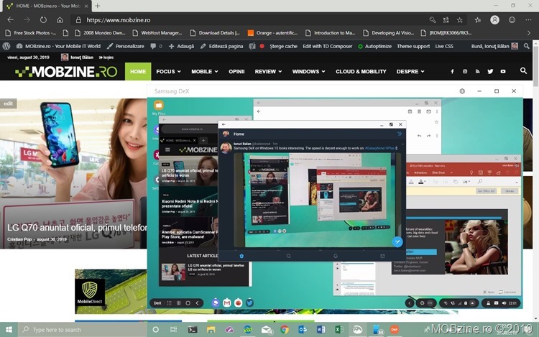Open the OPINII menu item
The image size is (539, 337).
click(236, 71)
